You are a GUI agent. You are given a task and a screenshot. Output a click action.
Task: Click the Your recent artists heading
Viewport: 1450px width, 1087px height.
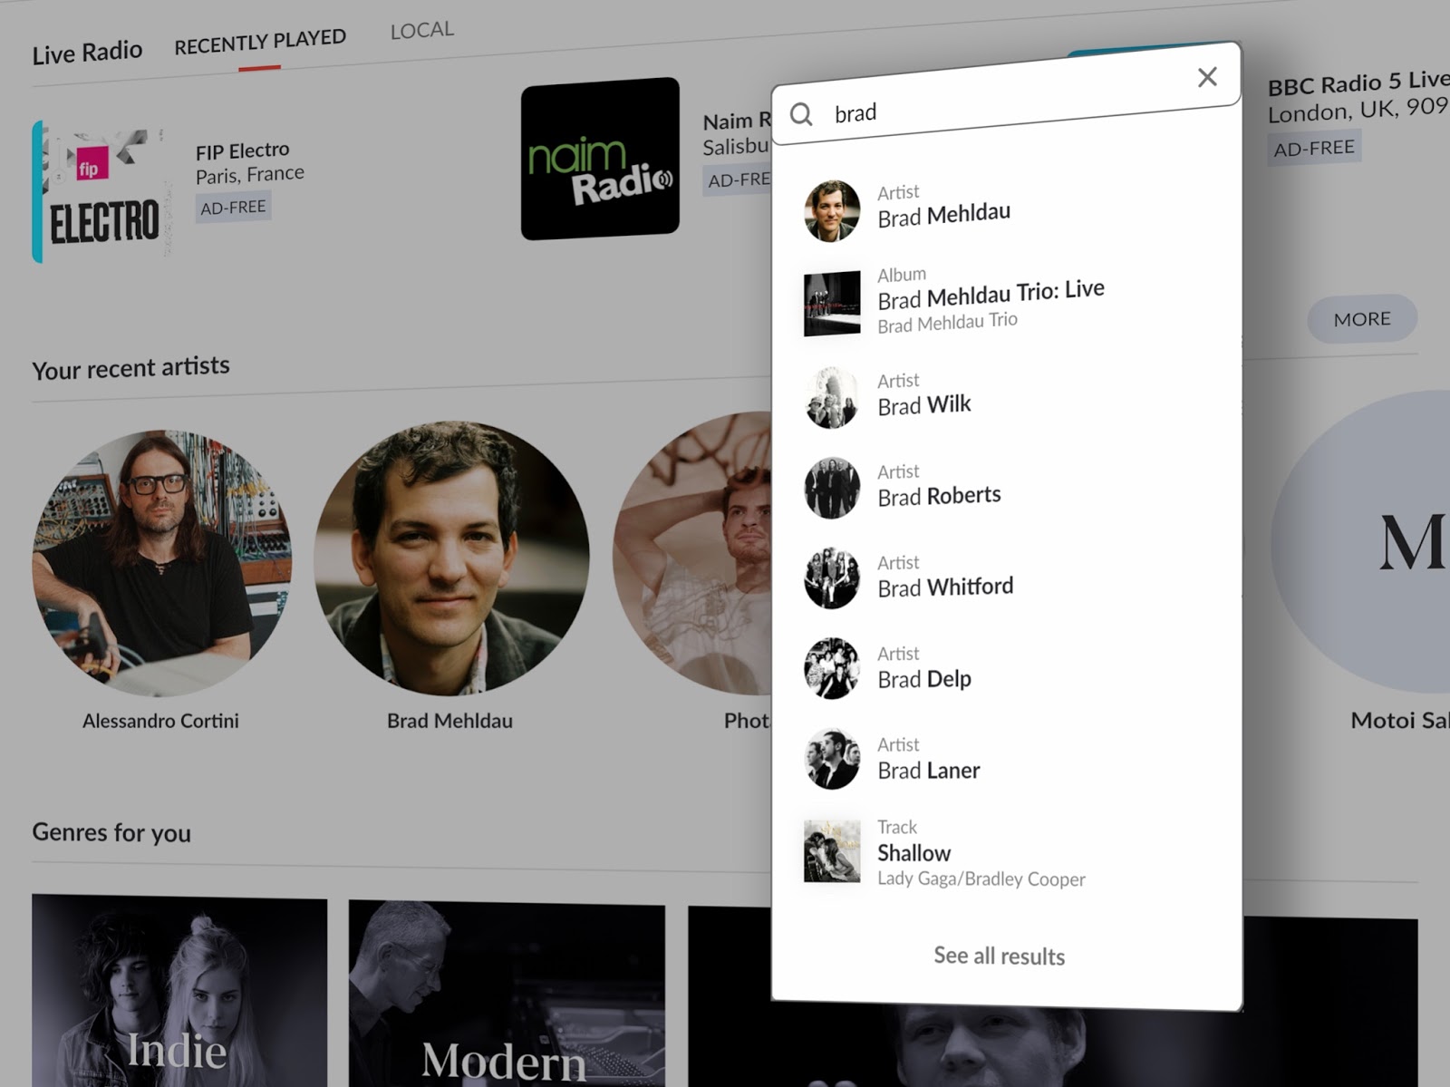point(130,367)
